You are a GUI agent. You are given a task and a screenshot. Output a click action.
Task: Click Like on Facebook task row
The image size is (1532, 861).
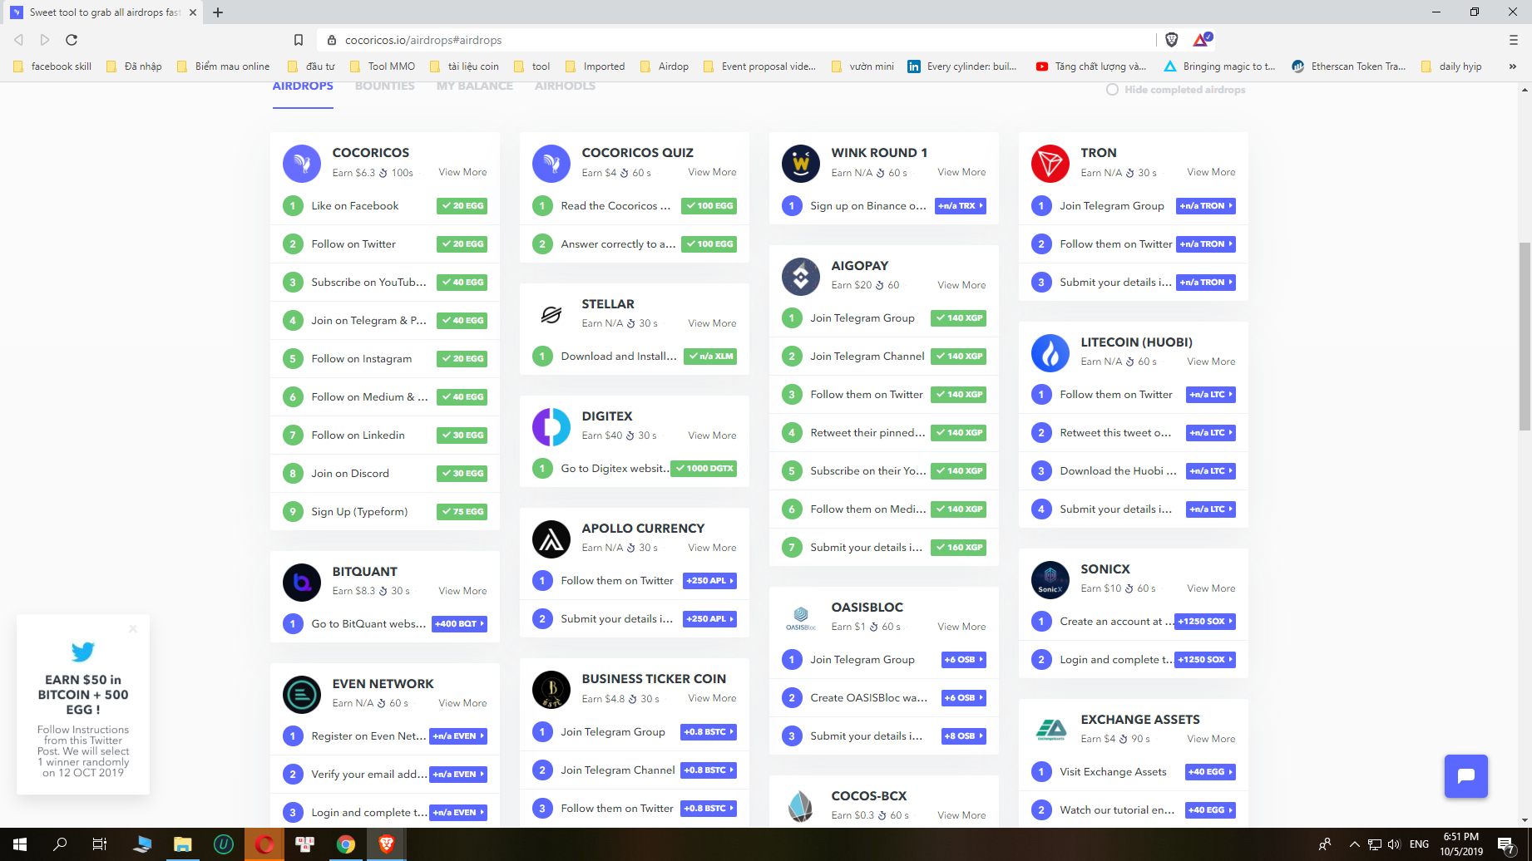384,206
